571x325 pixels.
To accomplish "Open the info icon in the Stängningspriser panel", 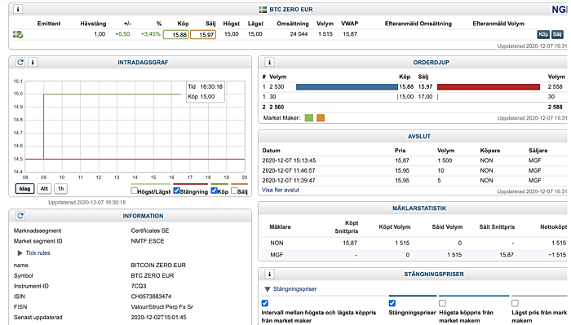I will point(269,274).
